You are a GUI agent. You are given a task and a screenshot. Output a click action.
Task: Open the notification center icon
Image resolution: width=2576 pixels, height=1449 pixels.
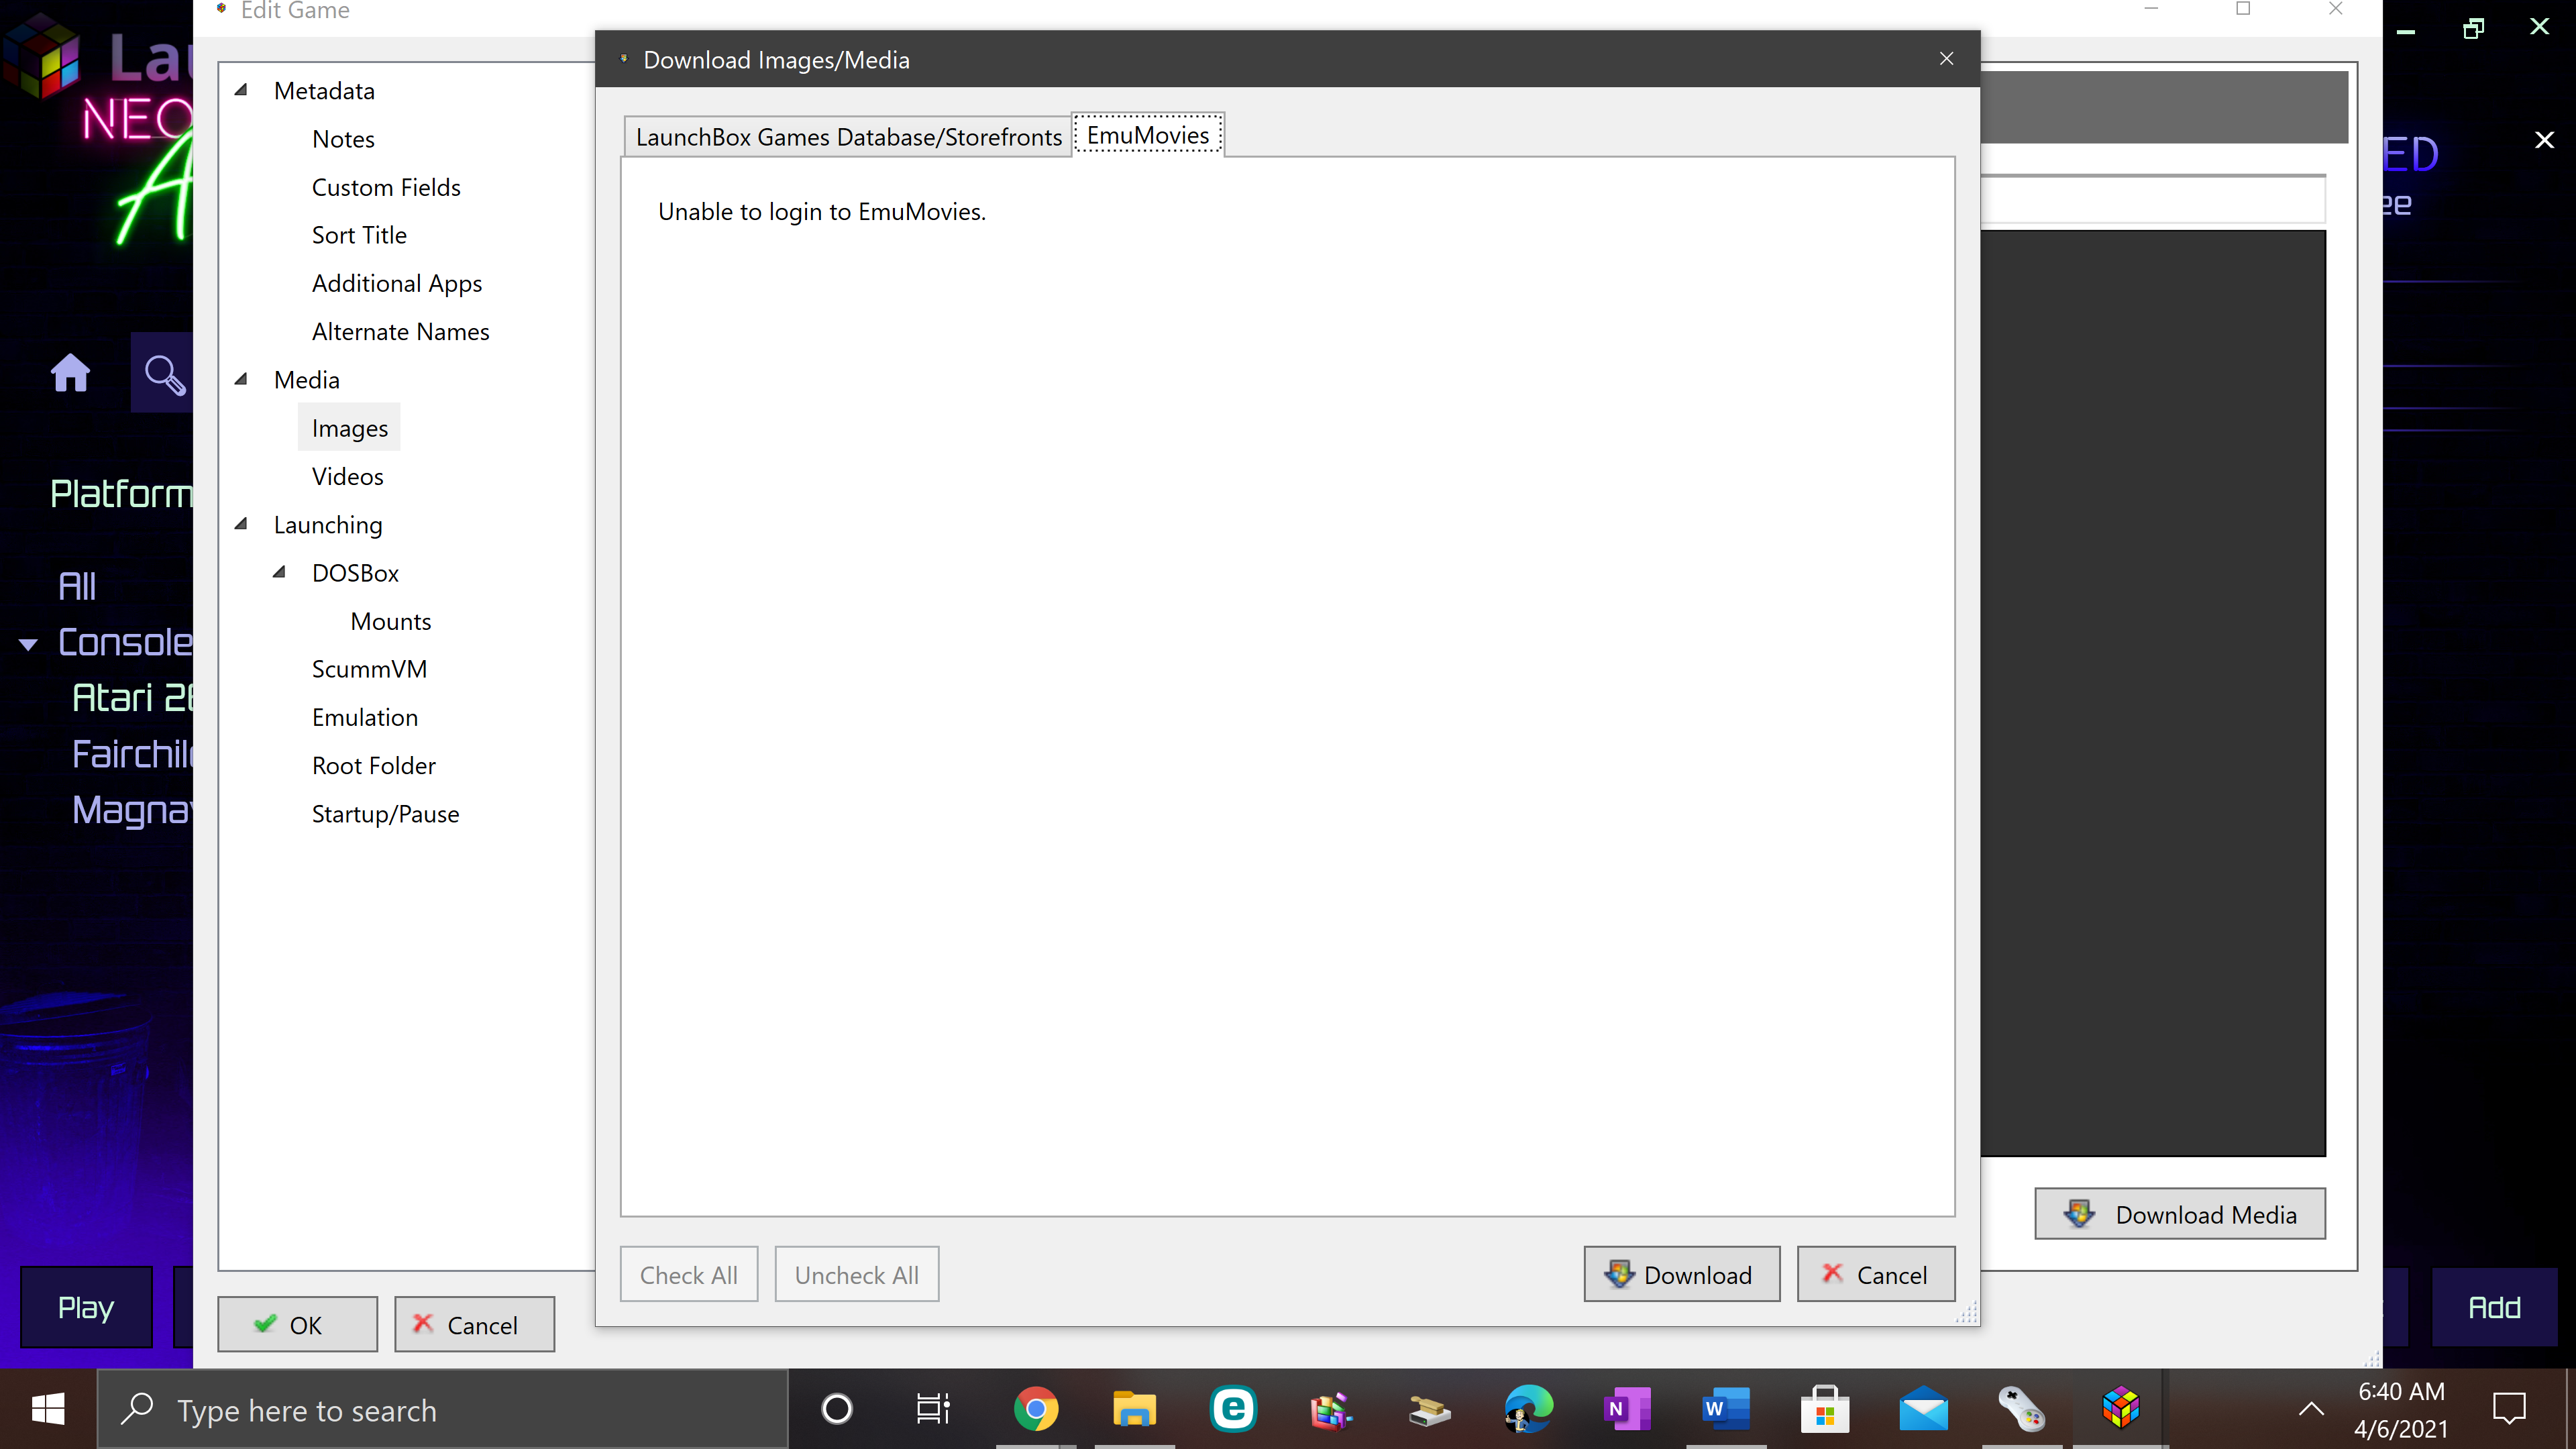point(2509,1409)
